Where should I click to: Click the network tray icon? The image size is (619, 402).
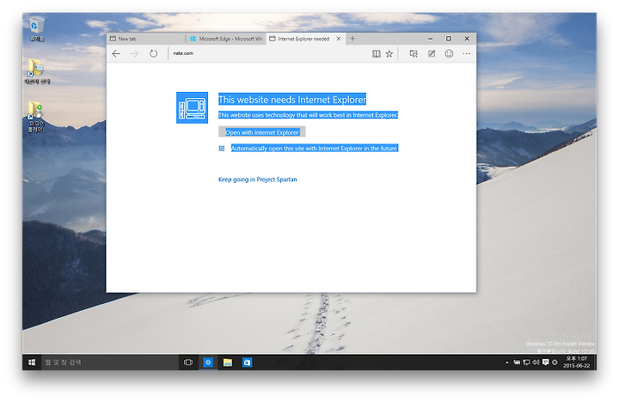click(x=526, y=362)
